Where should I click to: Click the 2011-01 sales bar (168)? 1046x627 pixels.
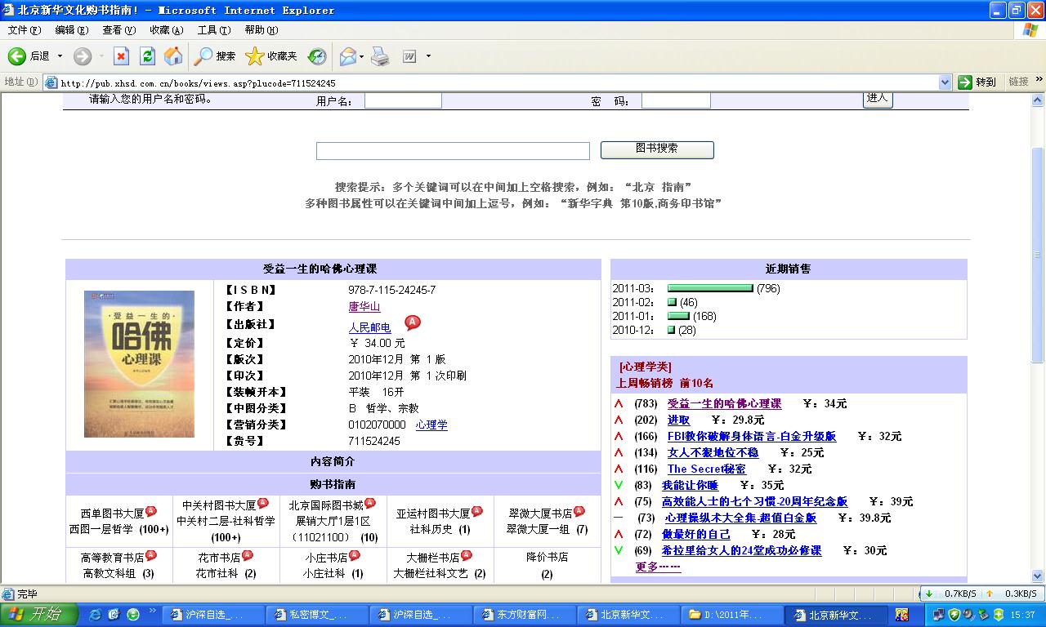tap(678, 316)
